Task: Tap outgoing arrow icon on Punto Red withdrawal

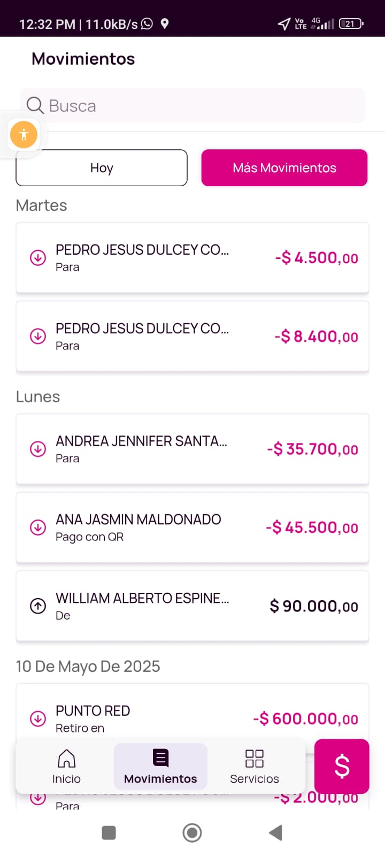Action: tap(37, 719)
